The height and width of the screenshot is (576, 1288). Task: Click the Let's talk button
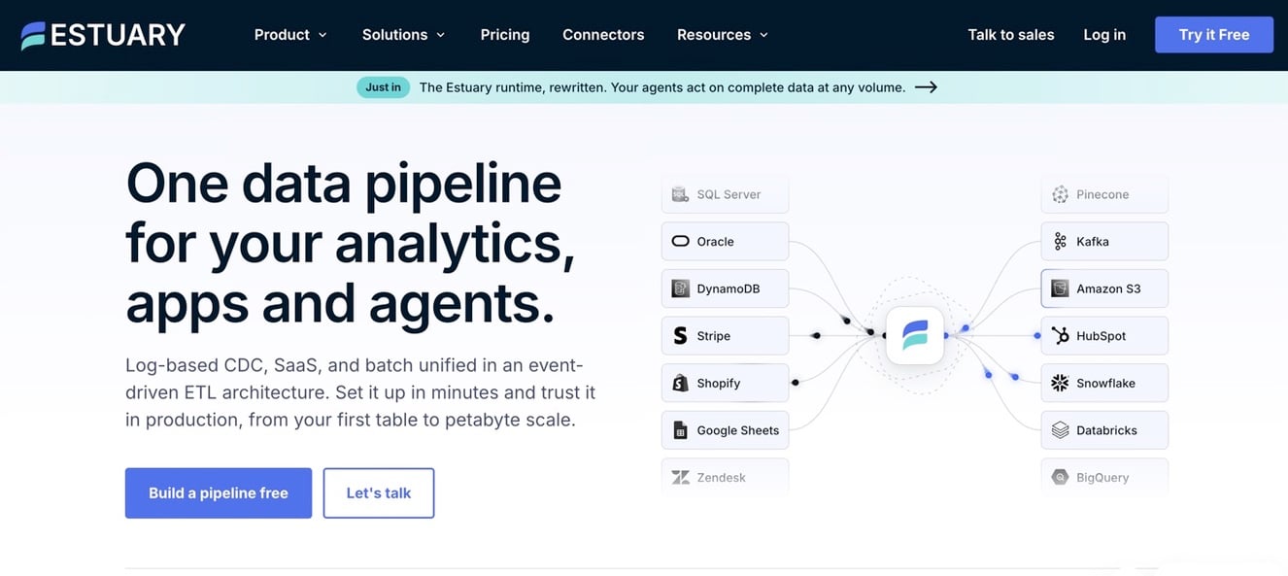pyautogui.click(x=379, y=493)
